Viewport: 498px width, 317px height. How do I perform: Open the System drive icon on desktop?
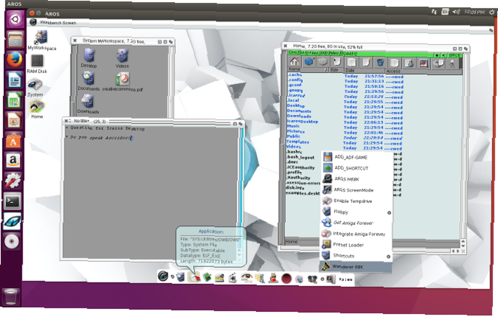[x=35, y=88]
